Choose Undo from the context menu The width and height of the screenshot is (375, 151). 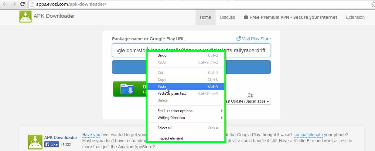point(186,55)
